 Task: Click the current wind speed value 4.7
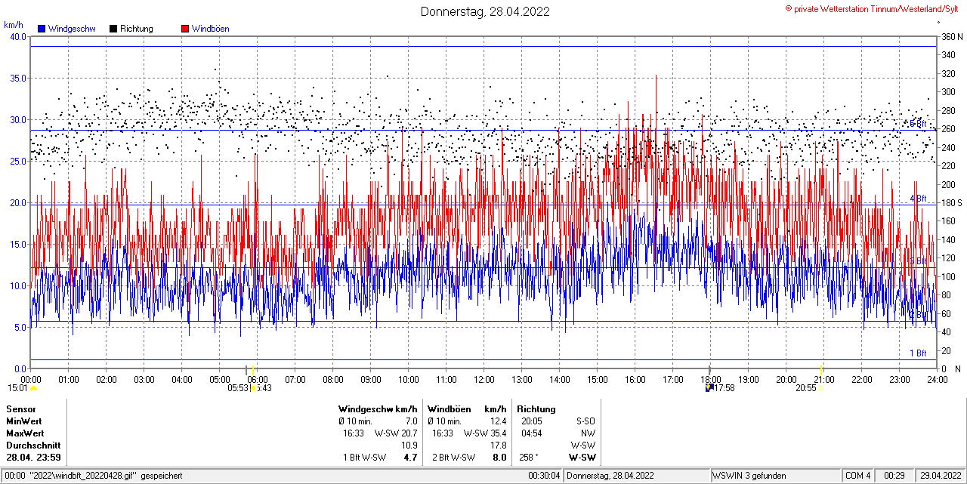click(411, 458)
